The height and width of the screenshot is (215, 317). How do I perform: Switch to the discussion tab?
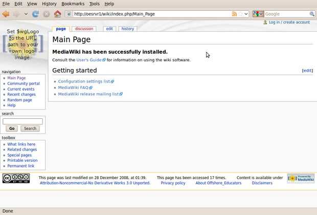pos(84,29)
